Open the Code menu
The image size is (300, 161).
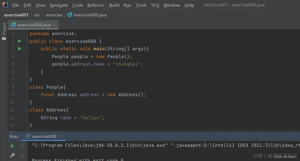[x=78, y=5]
